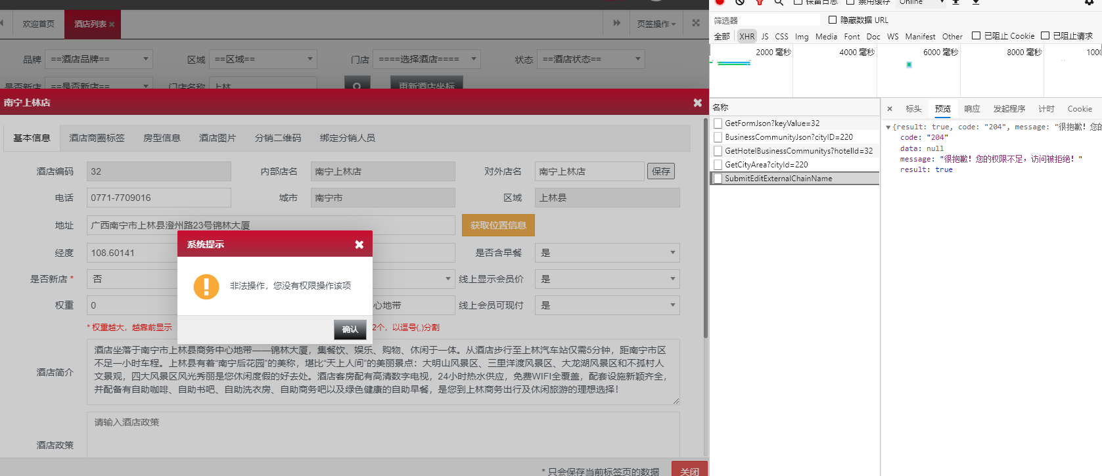This screenshot has height=476, width=1102.
Task: Click the import HAR upload icon
Action: [956, 2]
